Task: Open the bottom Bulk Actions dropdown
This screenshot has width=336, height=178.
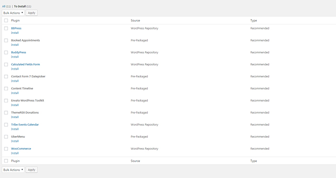Action: [13, 170]
